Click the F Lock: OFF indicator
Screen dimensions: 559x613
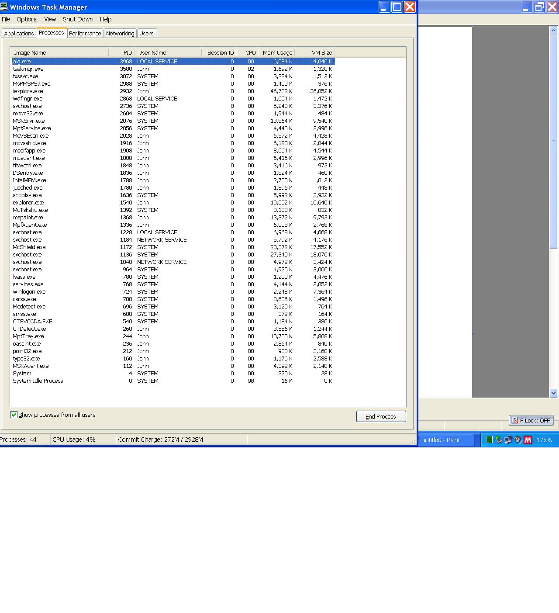(x=531, y=420)
